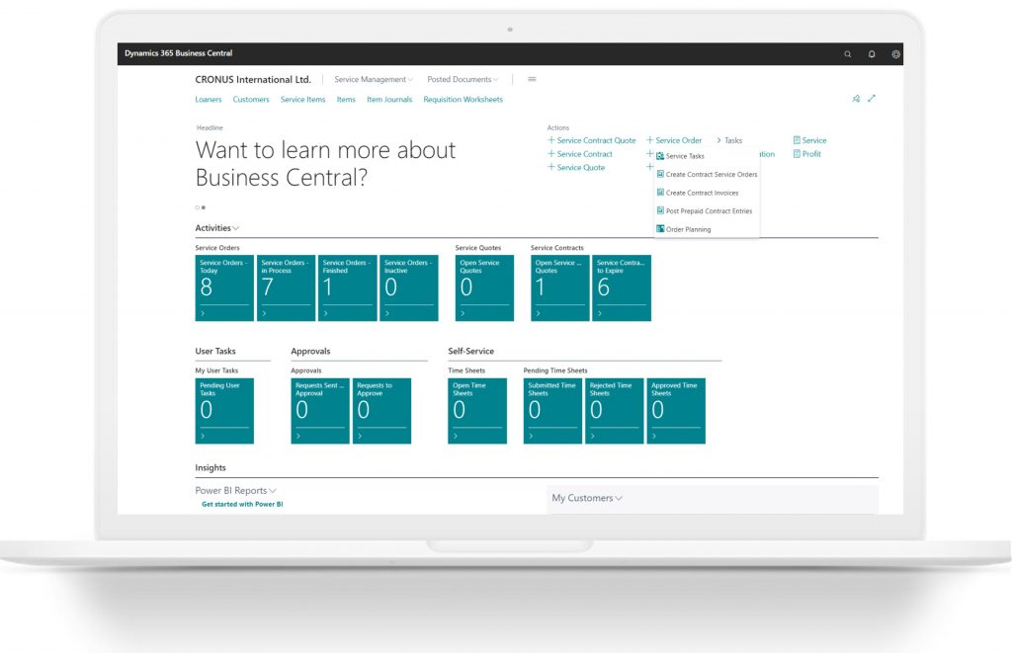1012x653 pixels.
Task: Click the Dynamics 365 Business Central title
Action: pos(178,53)
